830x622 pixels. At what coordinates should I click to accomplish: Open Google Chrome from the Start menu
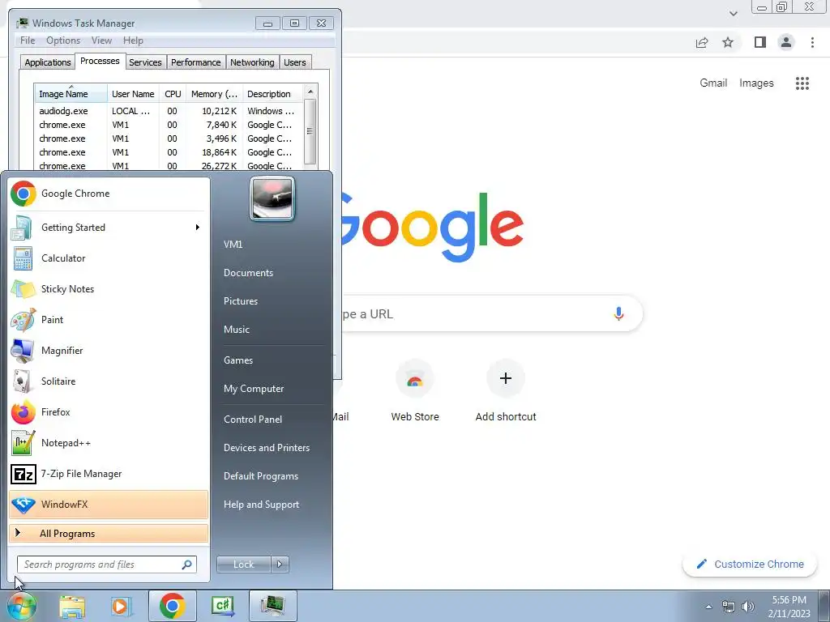(x=109, y=194)
